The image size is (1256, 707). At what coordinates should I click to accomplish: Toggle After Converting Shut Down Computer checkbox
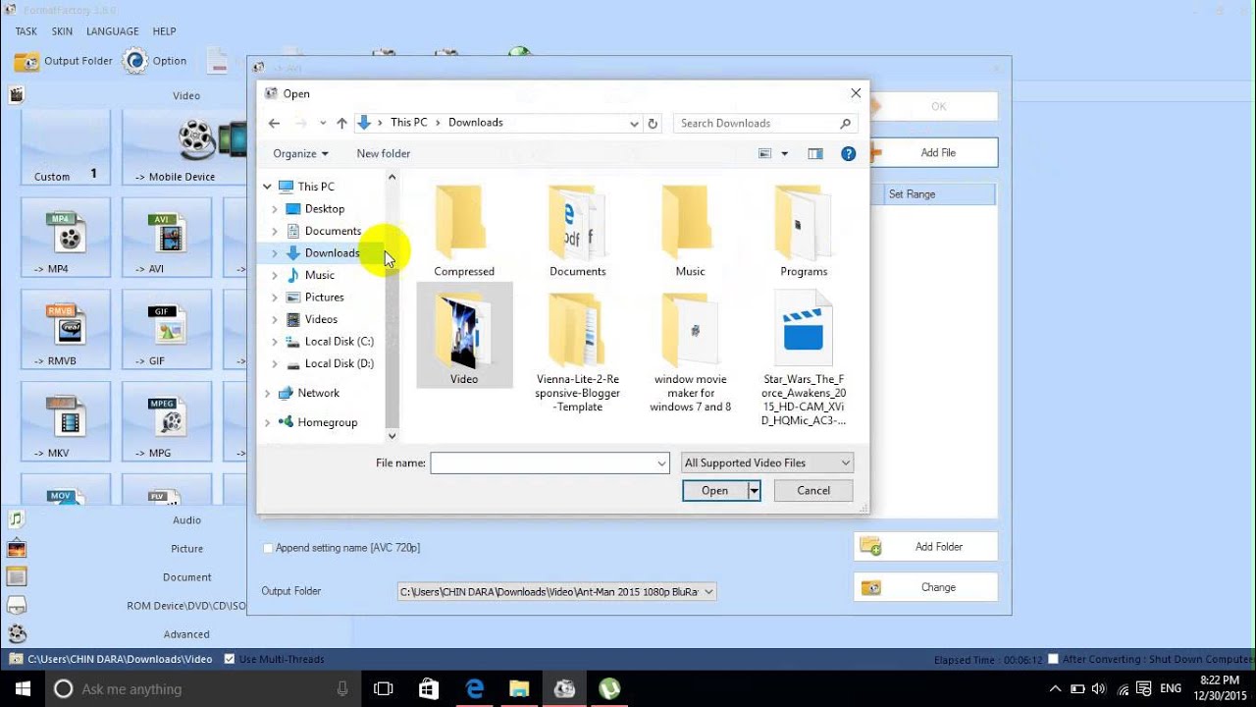coord(1054,659)
